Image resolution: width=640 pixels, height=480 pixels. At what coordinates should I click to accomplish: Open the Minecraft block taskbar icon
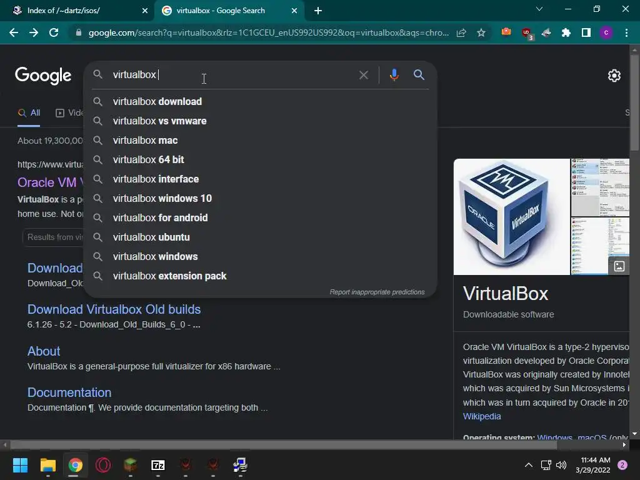click(x=130, y=465)
